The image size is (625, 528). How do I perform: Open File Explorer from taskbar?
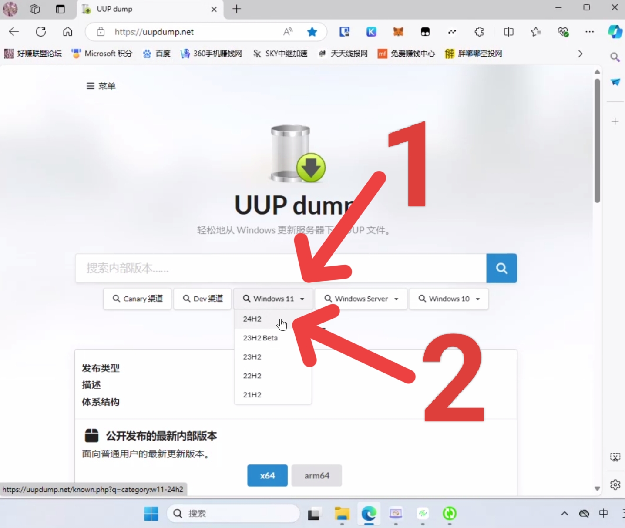pyautogui.click(x=342, y=514)
